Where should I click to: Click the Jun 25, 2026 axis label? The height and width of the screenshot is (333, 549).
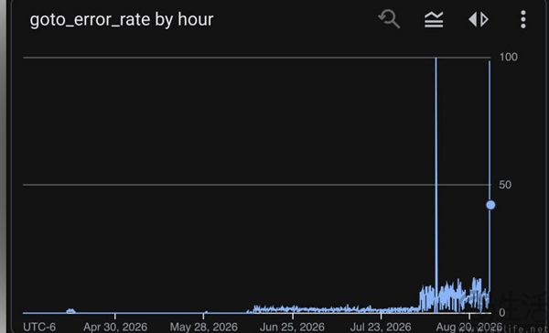coord(292,327)
